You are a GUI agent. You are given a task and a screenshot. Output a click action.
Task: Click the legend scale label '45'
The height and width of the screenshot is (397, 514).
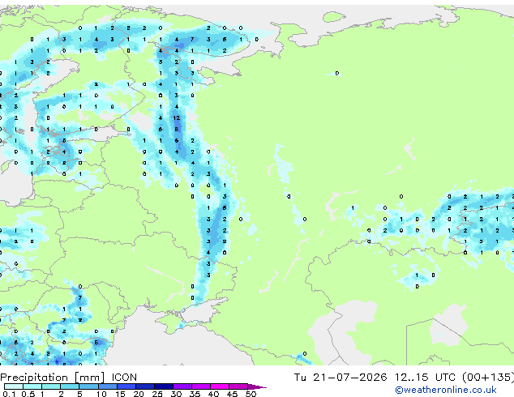[x=232, y=394]
